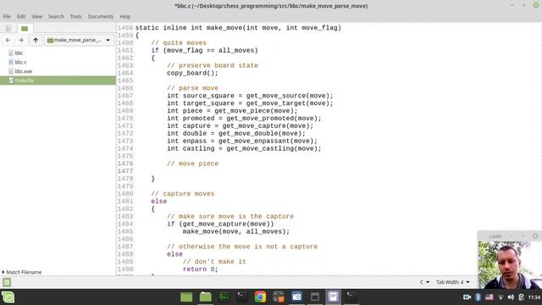Go back in the file browser

(8, 40)
